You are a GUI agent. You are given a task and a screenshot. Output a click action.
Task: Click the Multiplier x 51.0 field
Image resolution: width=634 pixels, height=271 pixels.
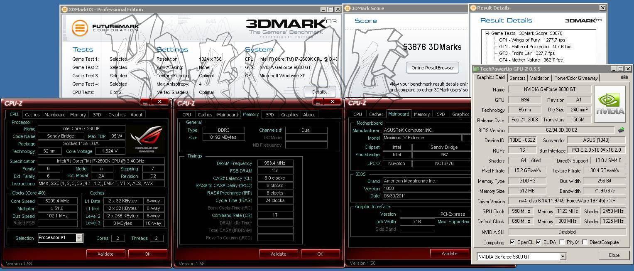[58, 208]
